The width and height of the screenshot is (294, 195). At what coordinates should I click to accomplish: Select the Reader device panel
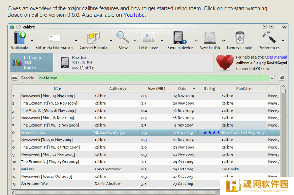point(78,63)
